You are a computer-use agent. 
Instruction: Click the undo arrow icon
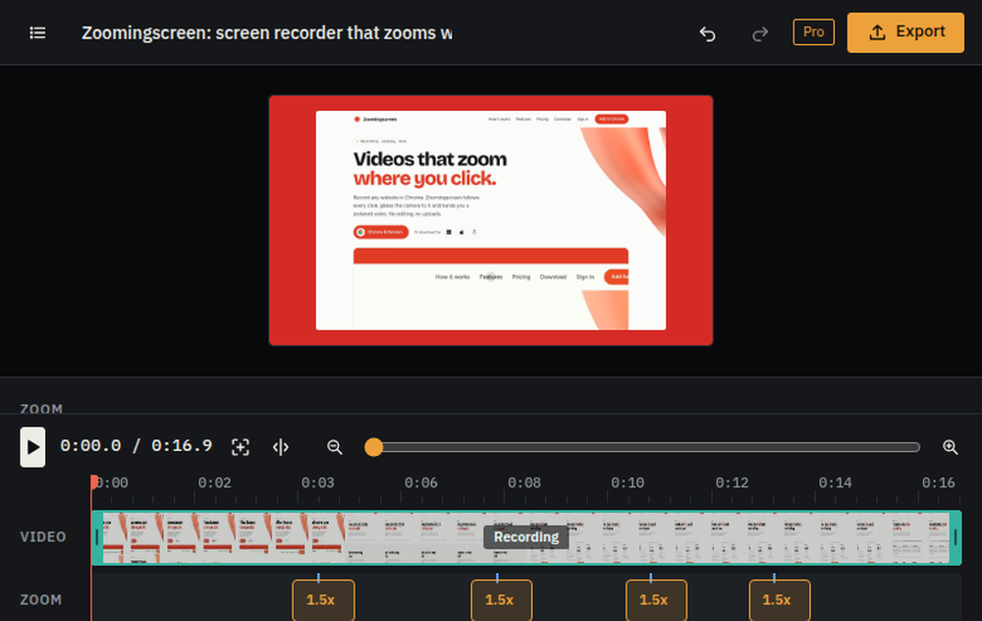[708, 33]
